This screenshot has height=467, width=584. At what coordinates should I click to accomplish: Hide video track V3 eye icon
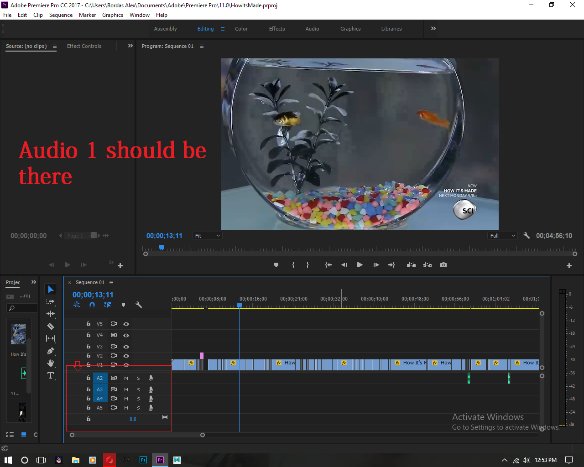pos(126,347)
